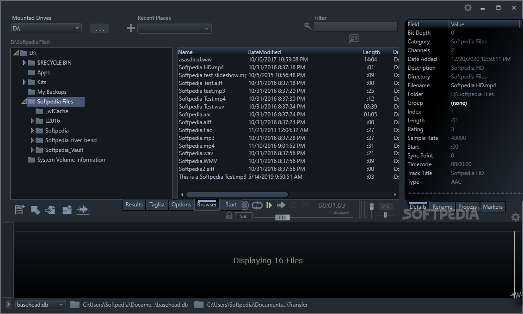Switch to the Results tab
The width and height of the screenshot is (523, 314).
[134, 205]
